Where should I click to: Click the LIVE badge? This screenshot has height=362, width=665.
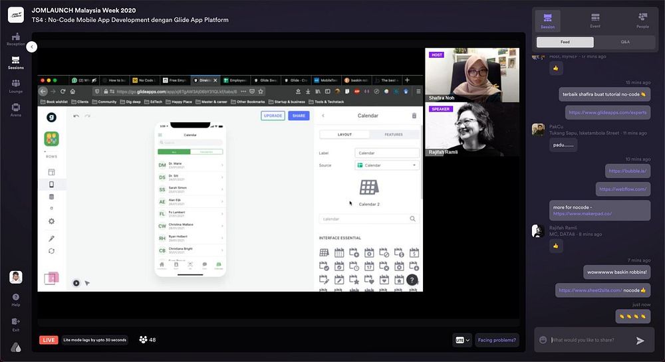click(x=49, y=340)
